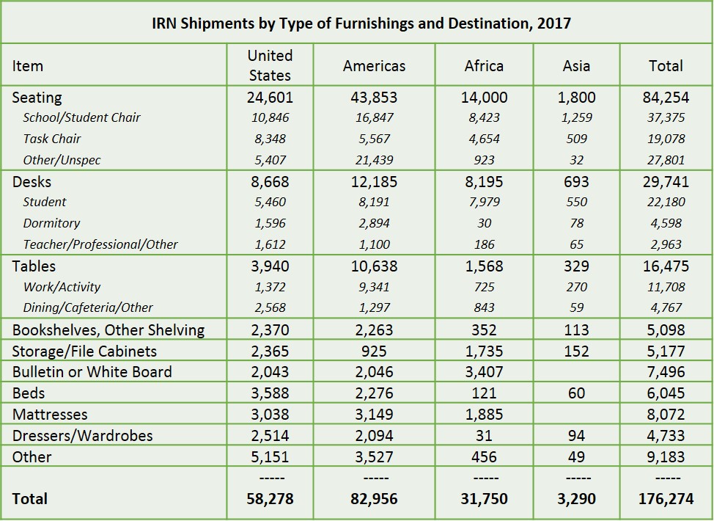The height and width of the screenshot is (521, 714).
Task: Select Beds Asia value 60
Action: (576, 393)
